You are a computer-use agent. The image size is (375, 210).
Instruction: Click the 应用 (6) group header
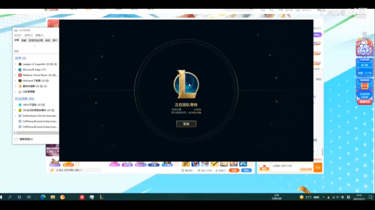click(20, 58)
